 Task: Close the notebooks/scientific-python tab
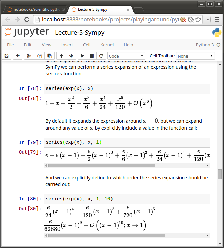pos(63,10)
